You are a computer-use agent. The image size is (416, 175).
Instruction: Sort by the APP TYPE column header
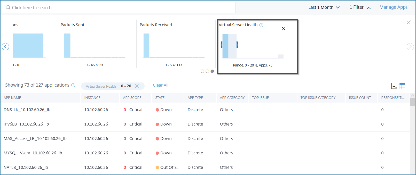click(x=195, y=98)
